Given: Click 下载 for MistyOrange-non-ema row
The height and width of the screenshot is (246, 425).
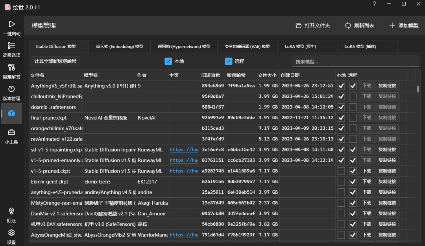Looking at the screenshot, I should 367,203.
